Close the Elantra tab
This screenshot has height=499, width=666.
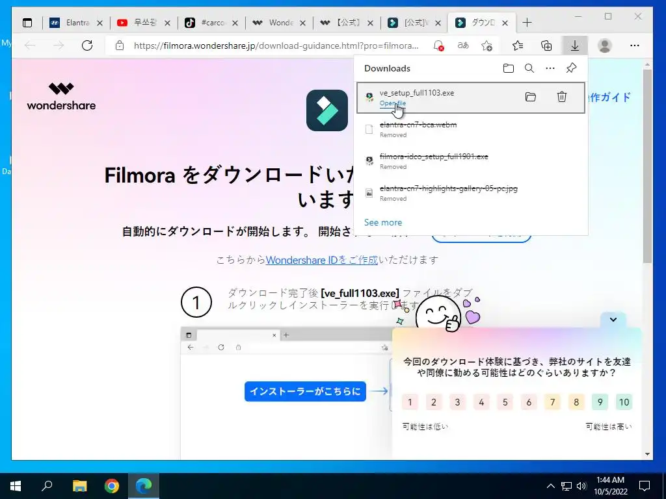[100, 23]
